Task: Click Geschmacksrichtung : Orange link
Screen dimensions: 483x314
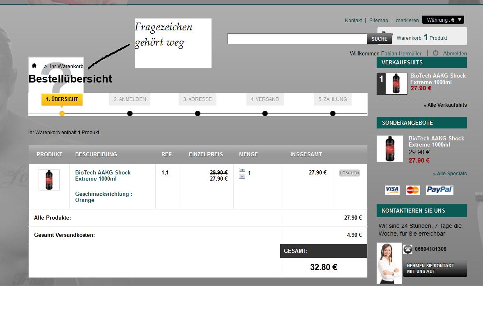Action: 103,197
